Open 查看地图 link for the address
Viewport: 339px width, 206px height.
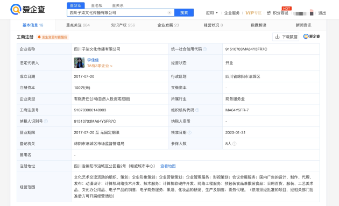[x=168, y=166]
